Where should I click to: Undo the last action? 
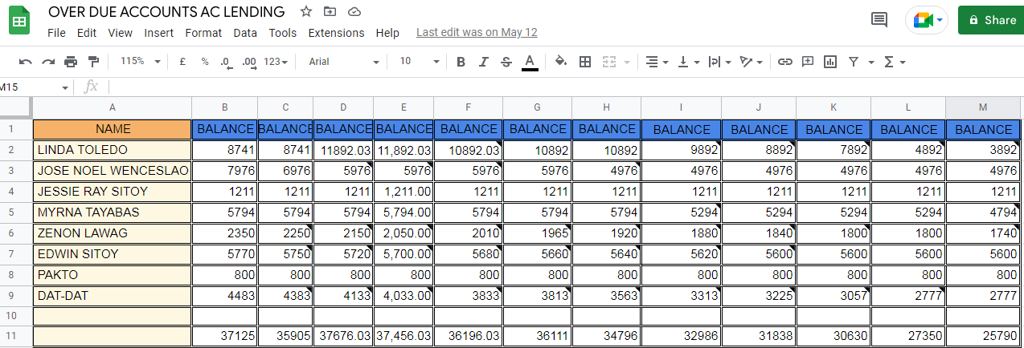(x=26, y=62)
